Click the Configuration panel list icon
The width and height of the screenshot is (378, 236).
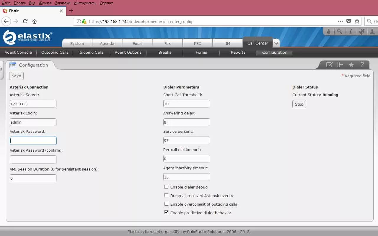(x=13, y=65)
